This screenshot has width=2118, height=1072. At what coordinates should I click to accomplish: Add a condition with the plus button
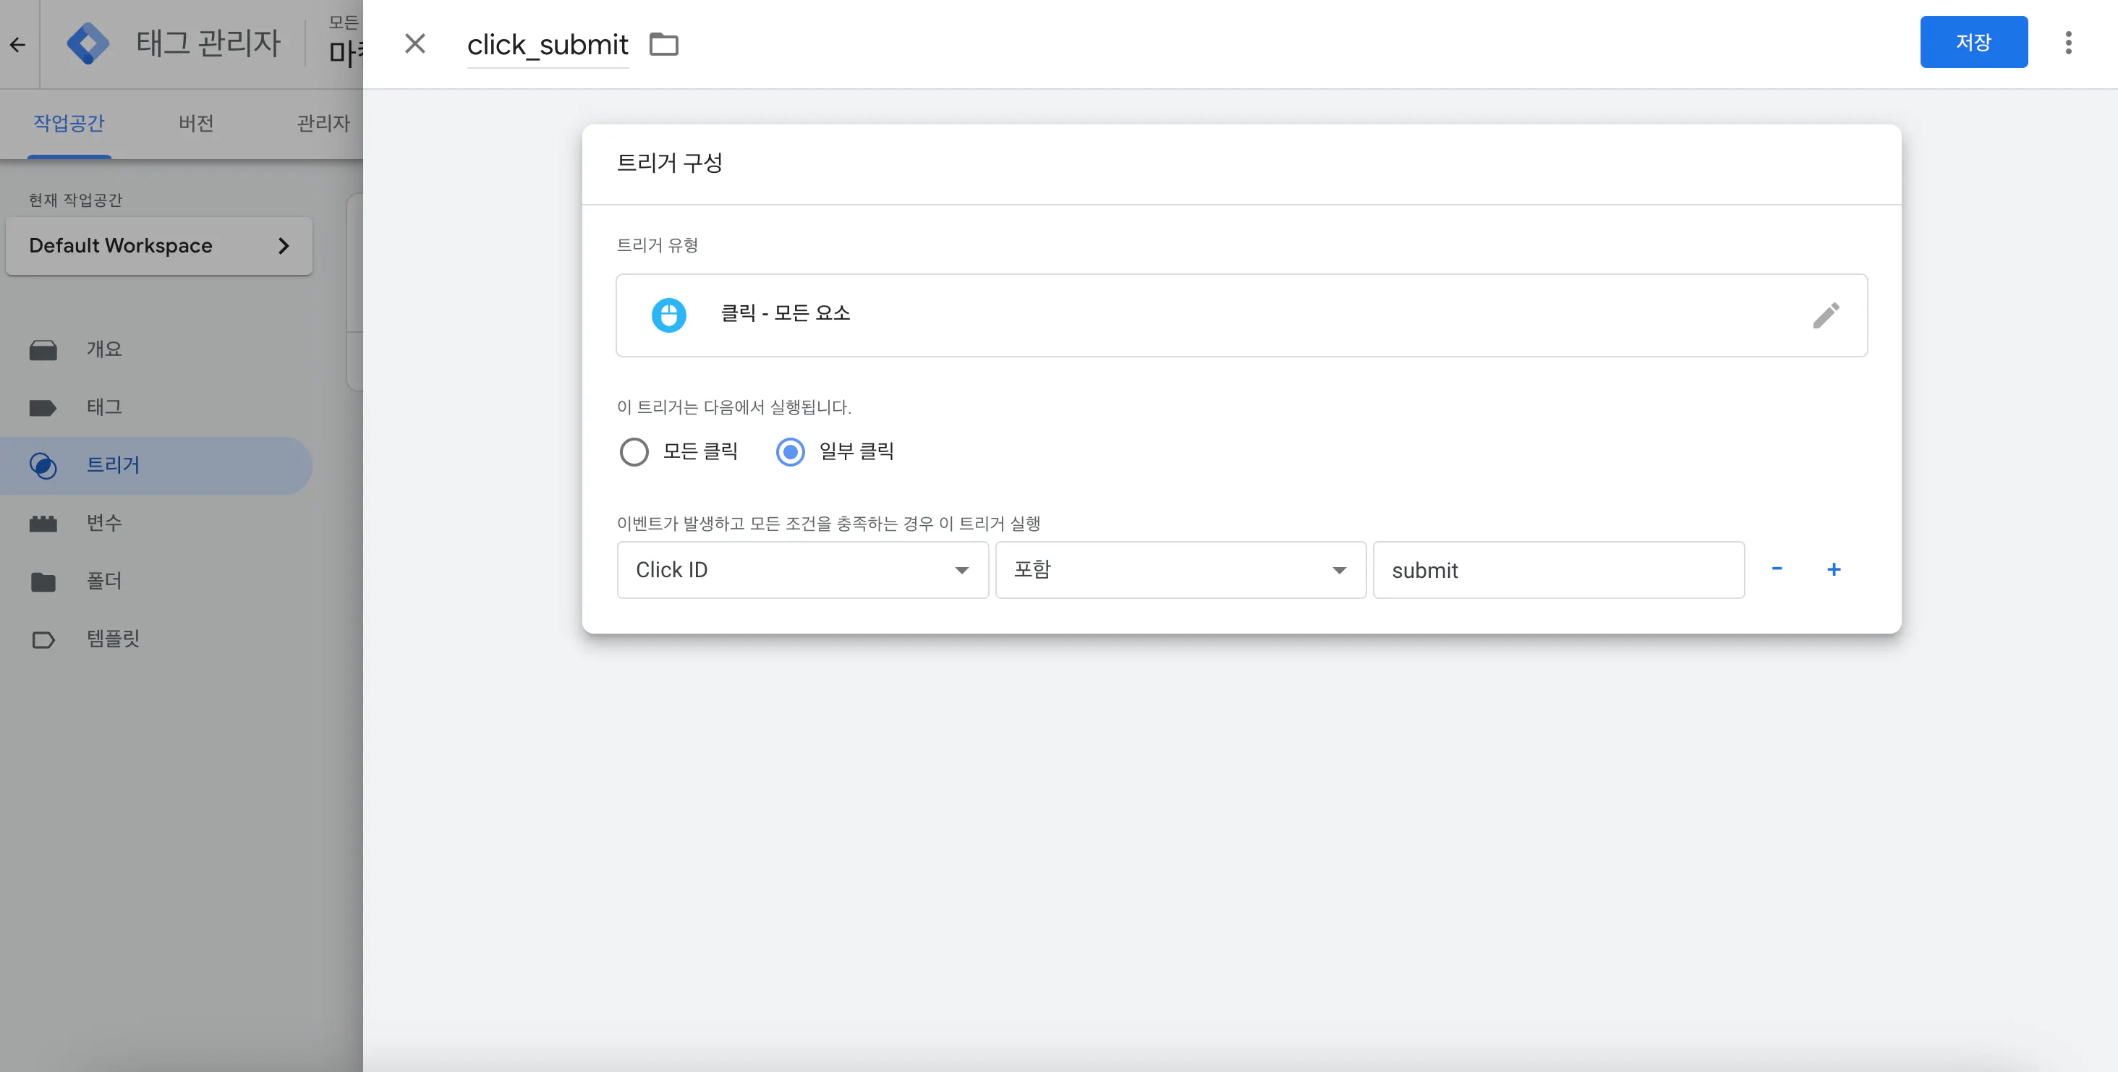(x=1834, y=569)
